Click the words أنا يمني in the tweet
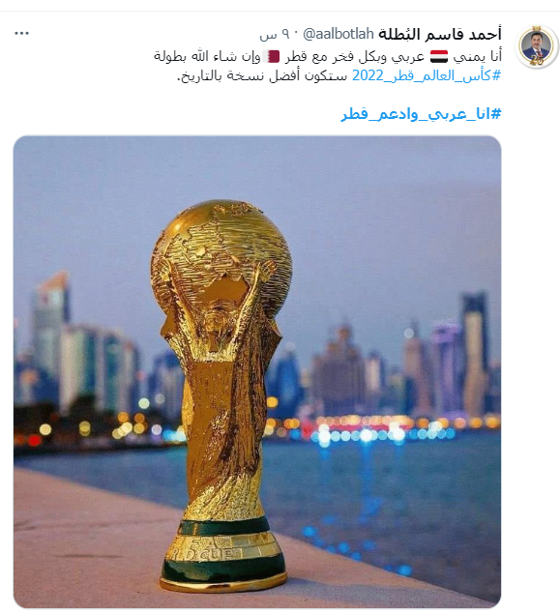Screen dimensions: 560x614 478,57
